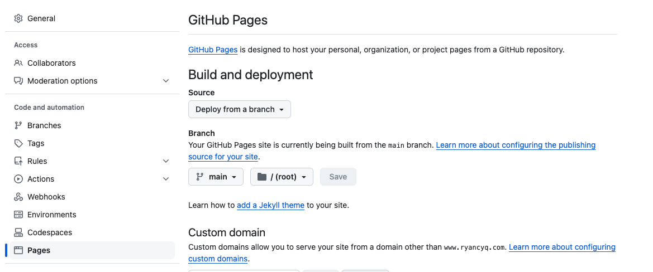Image resolution: width=653 pixels, height=272 pixels.
Task: Open Codespaces settings
Action: (x=92, y=232)
